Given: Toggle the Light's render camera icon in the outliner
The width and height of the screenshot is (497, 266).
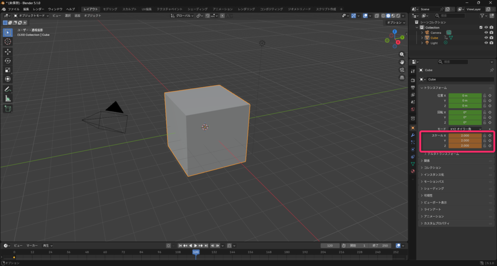Looking at the screenshot, I should coord(491,43).
